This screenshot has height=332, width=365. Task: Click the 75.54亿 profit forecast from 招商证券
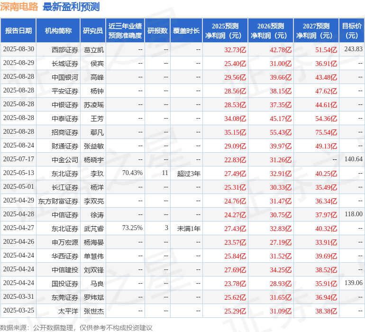[x=326, y=132]
